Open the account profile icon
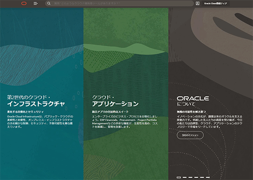The width and height of the screenshot is (253, 180). 197,3
